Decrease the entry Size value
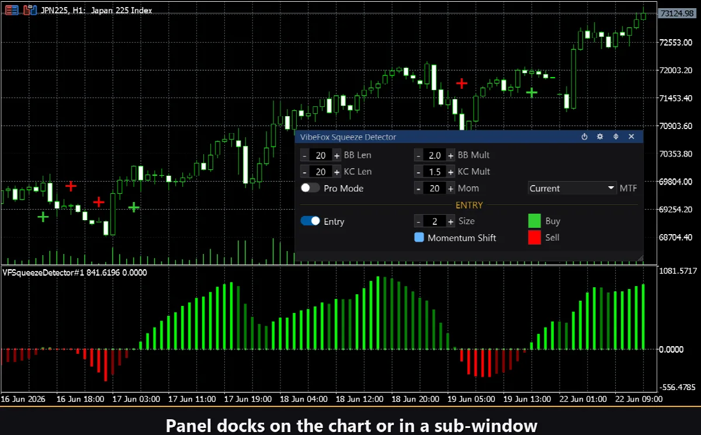Screen dimensions: 701x435 pos(418,221)
